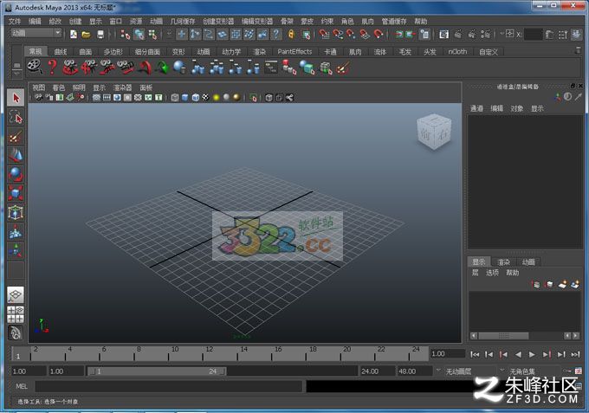589x413 pixels.
Task: Open the viewport 着色 (Shading) menu
Action: 59,87
